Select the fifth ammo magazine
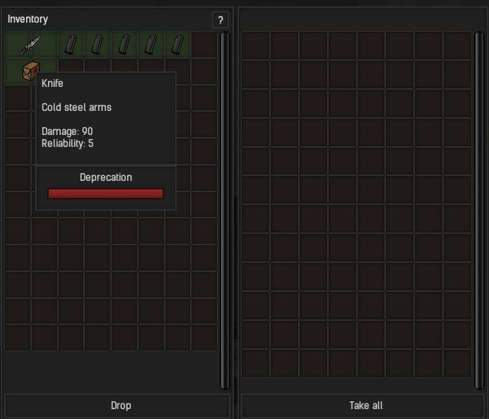This screenshot has height=419, width=489. [177, 45]
